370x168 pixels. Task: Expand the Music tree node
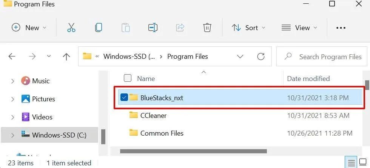click(x=13, y=81)
